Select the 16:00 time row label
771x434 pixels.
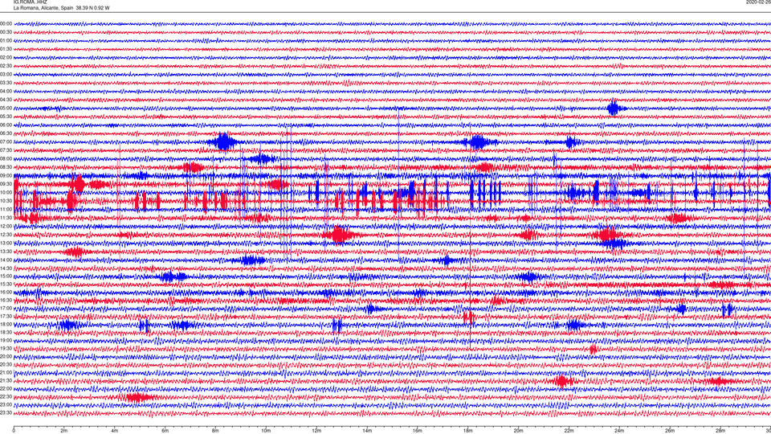pos(6,293)
